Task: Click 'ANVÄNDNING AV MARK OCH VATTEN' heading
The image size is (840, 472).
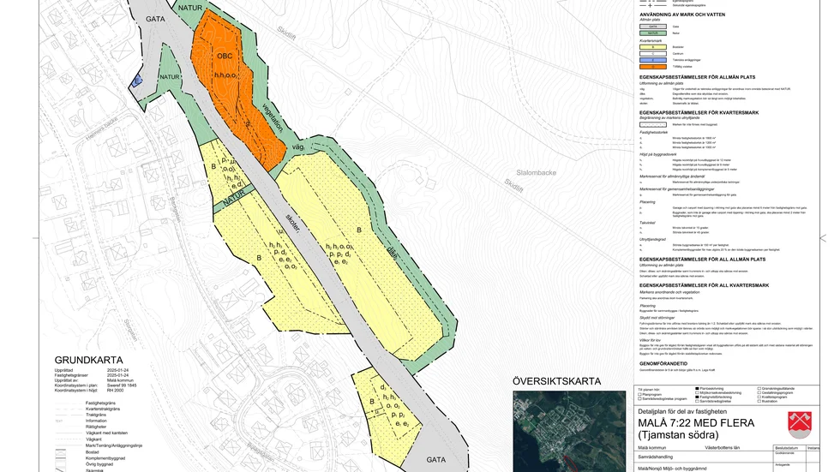Action: (682, 15)
